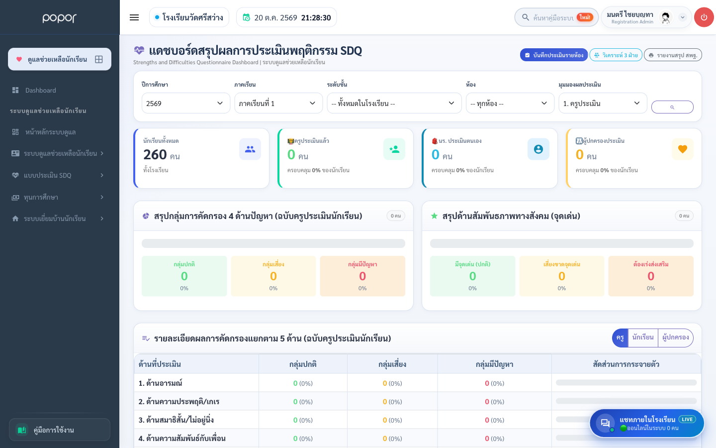Image resolution: width=716 pixels, height=448 pixels.
Task: Click the calendar clock icon beside date
Action: 246,17
